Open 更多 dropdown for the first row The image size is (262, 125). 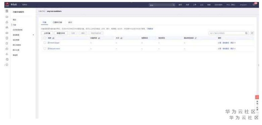point(233,43)
